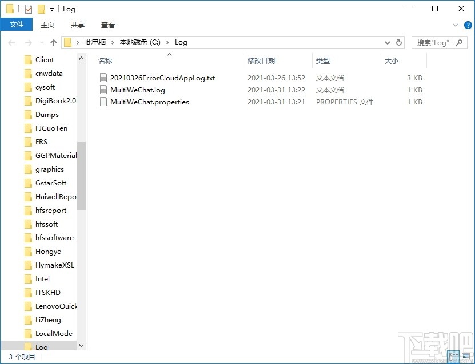
Task: Click 本地磁盘 (C:) in the address bar
Action: [x=140, y=42]
